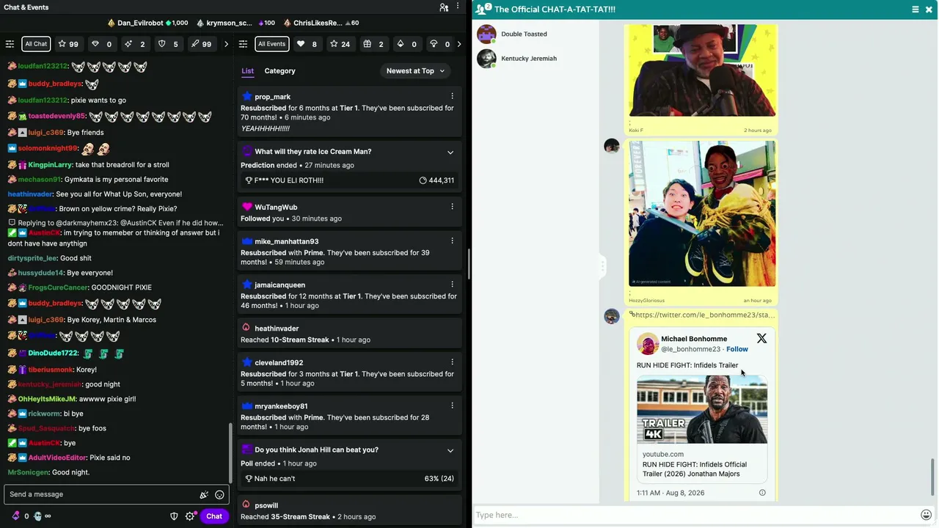Open options menu for WuTangWub follow event
Screen dimensions: 939x528
pos(452,207)
